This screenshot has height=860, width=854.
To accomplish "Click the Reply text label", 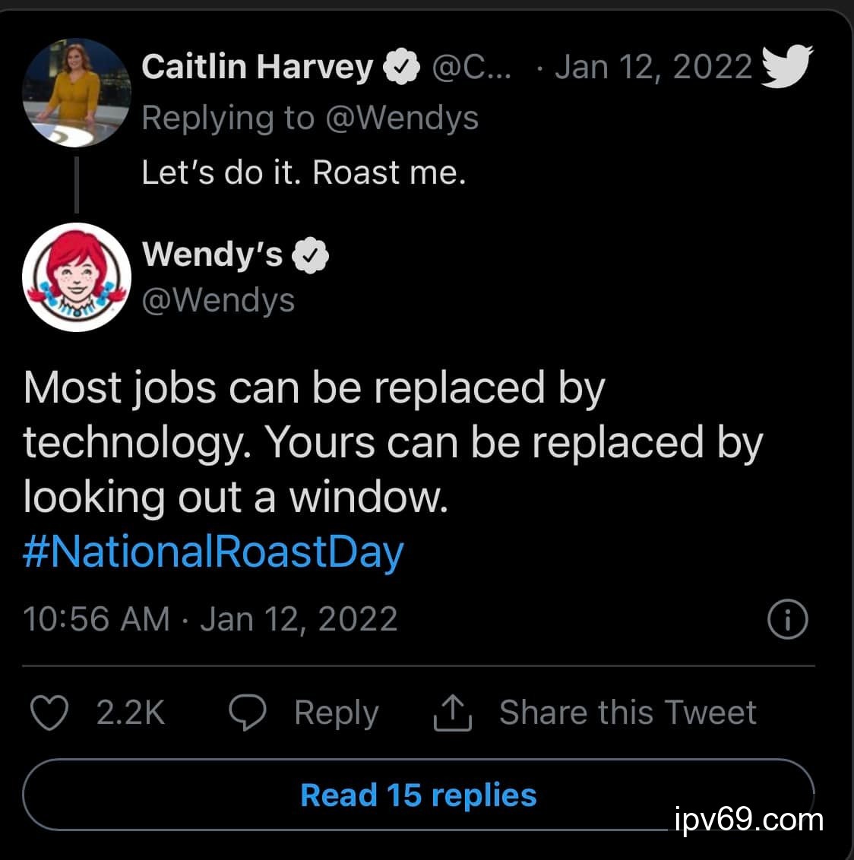I will coord(336,713).
